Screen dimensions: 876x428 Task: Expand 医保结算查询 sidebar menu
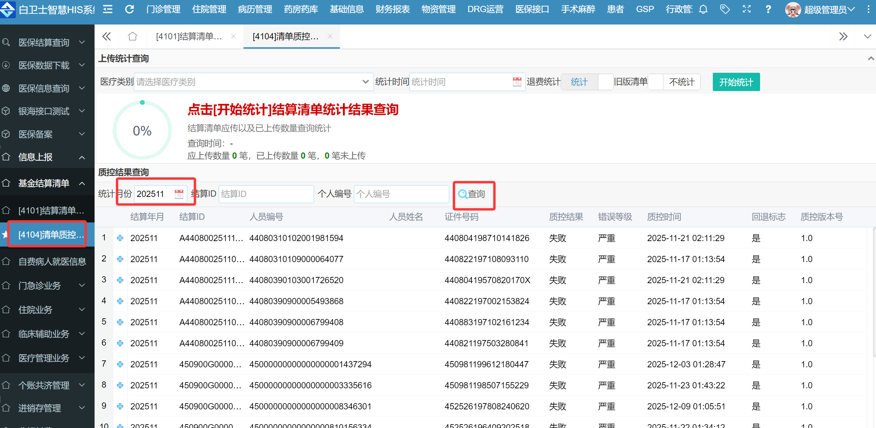[x=44, y=42]
